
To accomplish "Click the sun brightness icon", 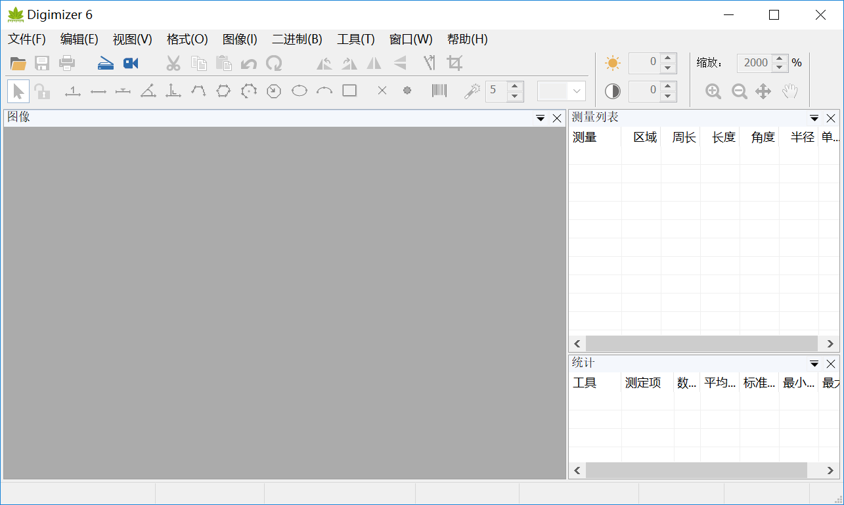I will point(613,63).
